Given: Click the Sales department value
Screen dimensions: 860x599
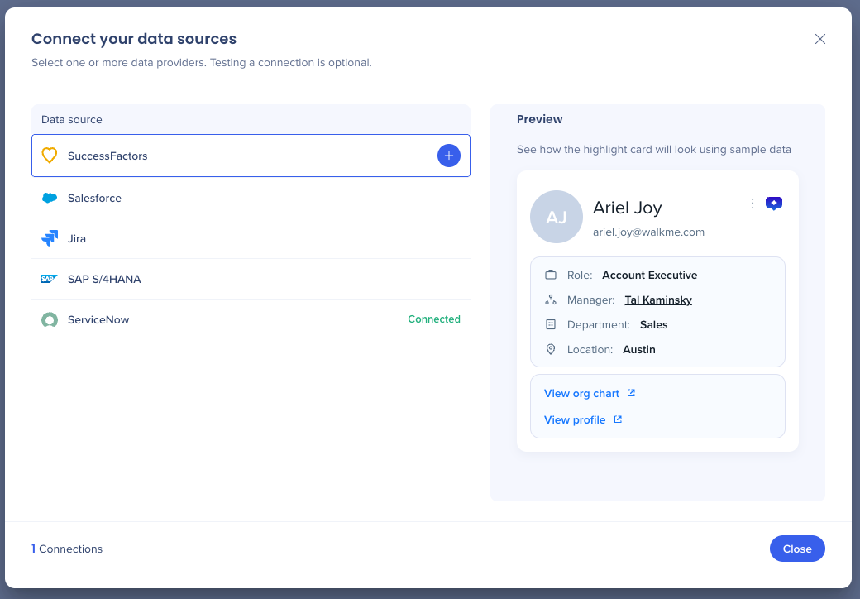Looking at the screenshot, I should [x=654, y=324].
